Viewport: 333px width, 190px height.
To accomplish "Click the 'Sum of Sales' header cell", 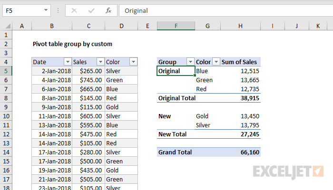I will pyautogui.click(x=240, y=62).
